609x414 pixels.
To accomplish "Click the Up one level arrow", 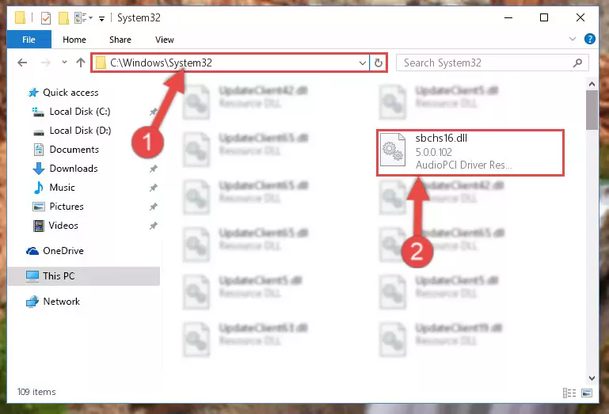I will pos(81,63).
